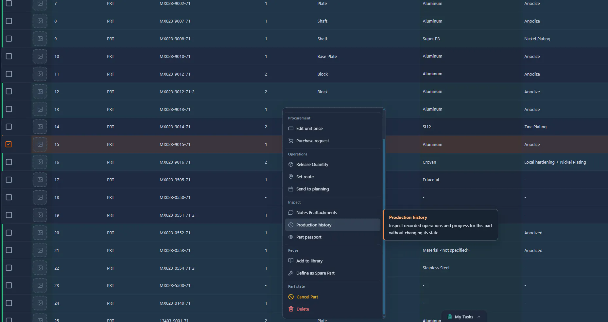This screenshot has height=322, width=608.
Task: Check the row 16 checkbox
Action: 9,162
